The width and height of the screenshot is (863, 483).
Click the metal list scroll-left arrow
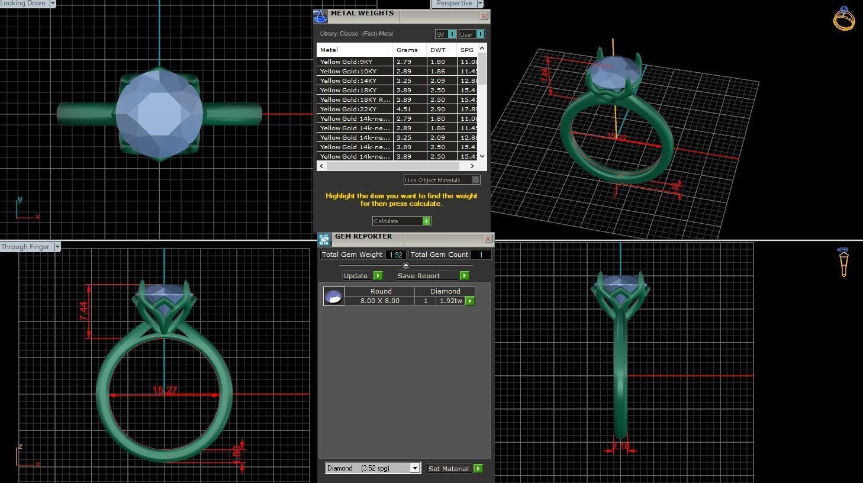[322, 166]
